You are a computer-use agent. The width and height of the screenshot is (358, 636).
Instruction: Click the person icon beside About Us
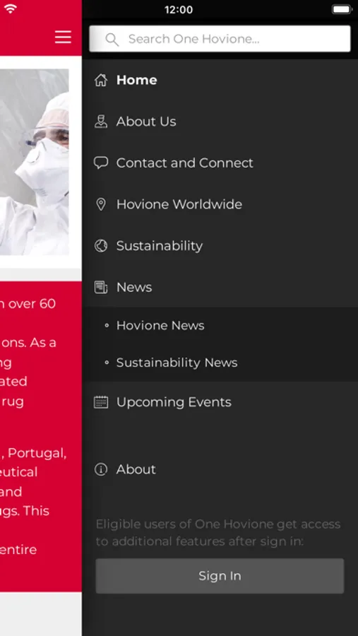point(101,122)
